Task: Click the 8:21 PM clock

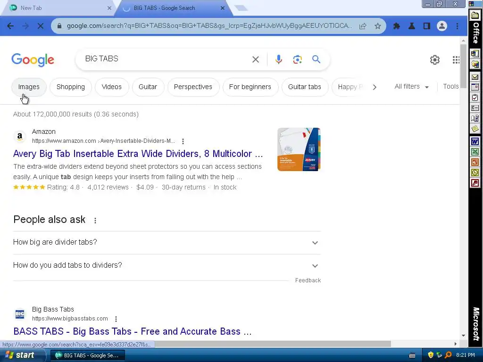Action: tap(466, 355)
